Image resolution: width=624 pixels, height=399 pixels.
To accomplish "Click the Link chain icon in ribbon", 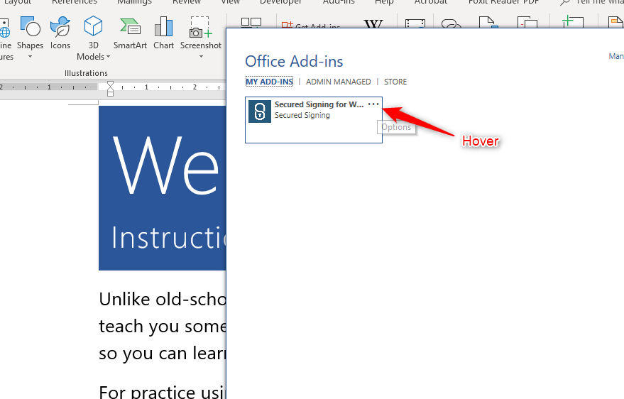I will 451,24.
